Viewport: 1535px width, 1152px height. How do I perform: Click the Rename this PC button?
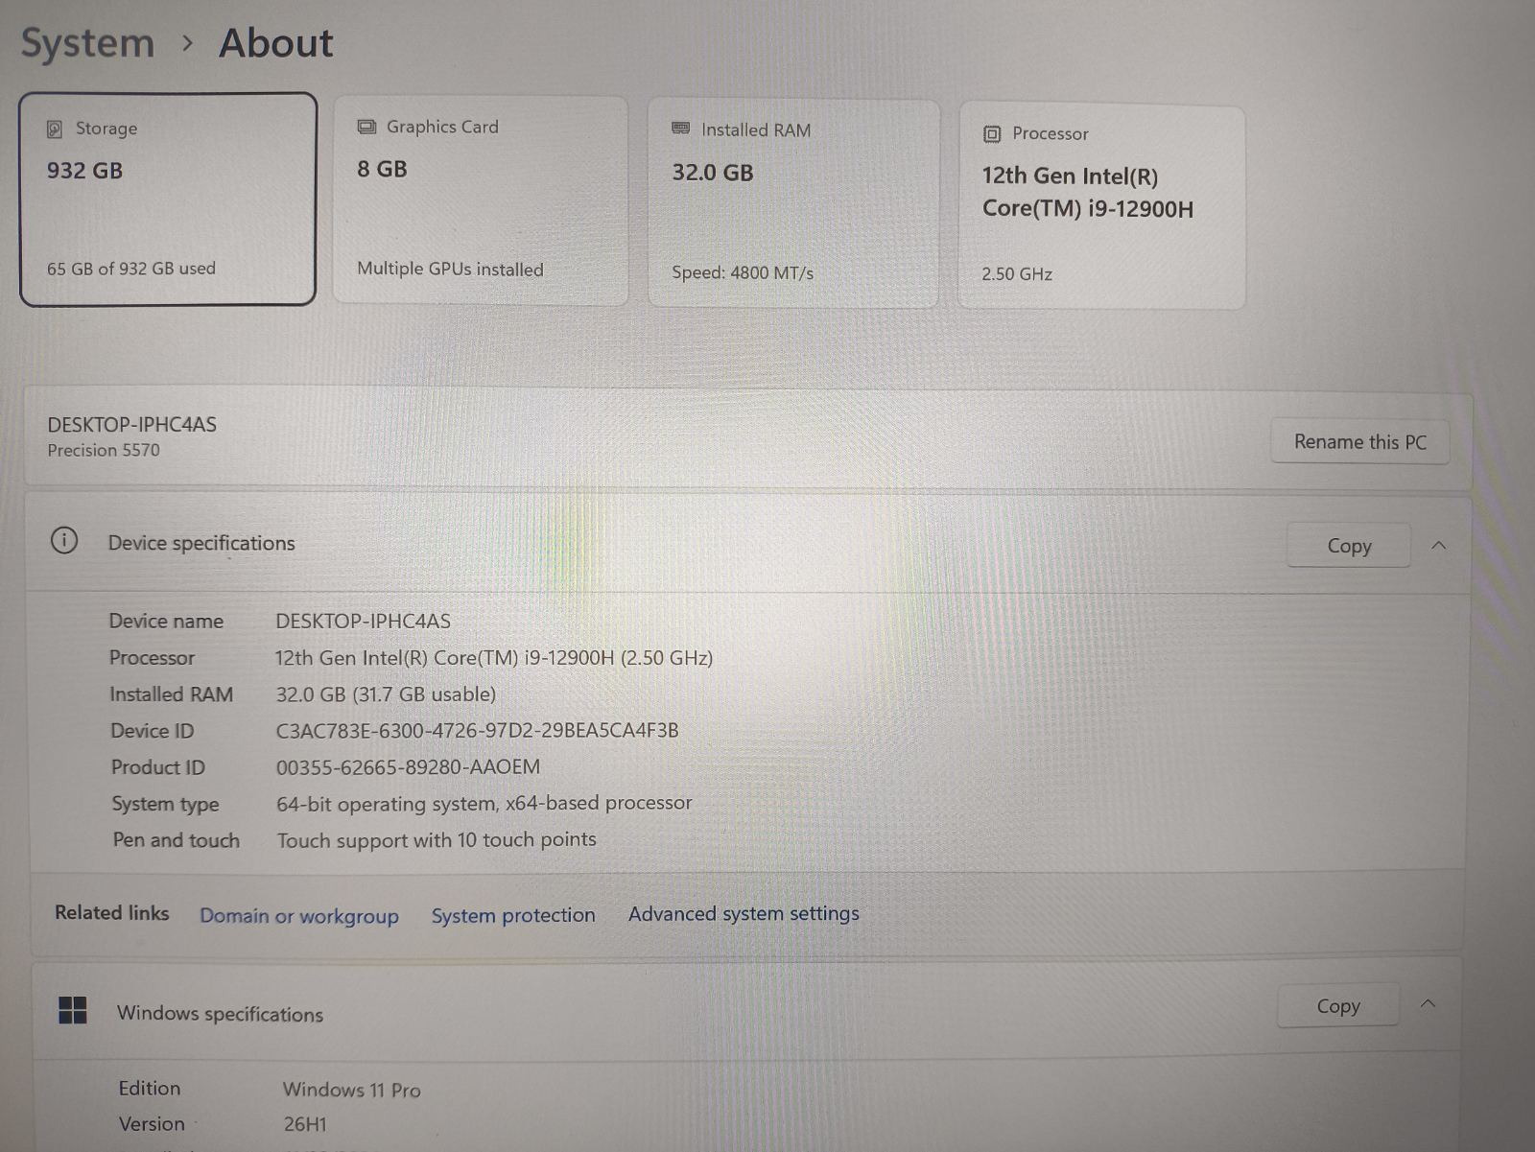tap(1360, 442)
